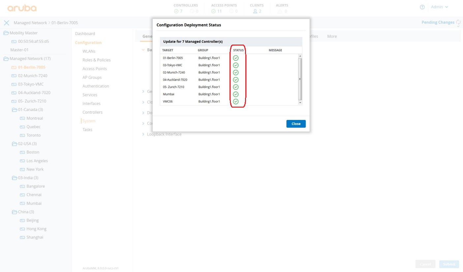Click the Managed Network (17) folder icon
The width and height of the screenshot is (463, 272).
click(x=6, y=59)
